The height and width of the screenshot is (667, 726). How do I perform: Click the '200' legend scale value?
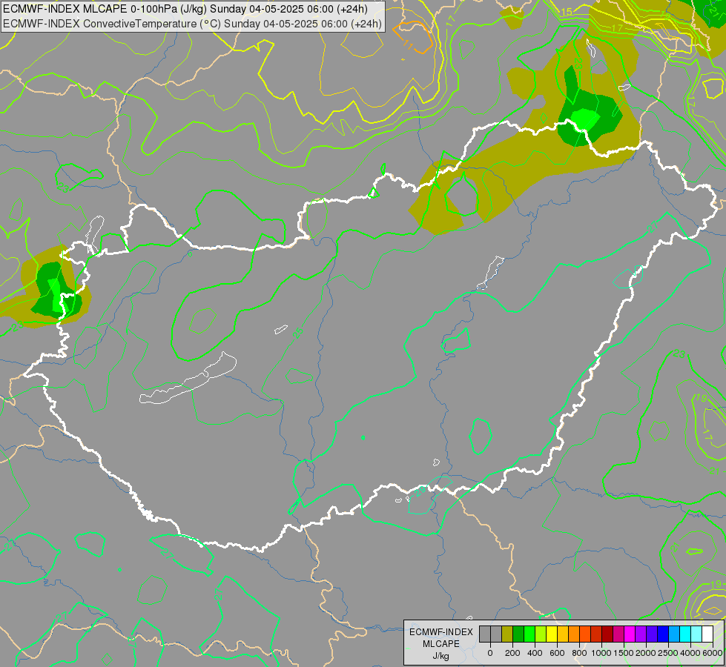[512, 653]
